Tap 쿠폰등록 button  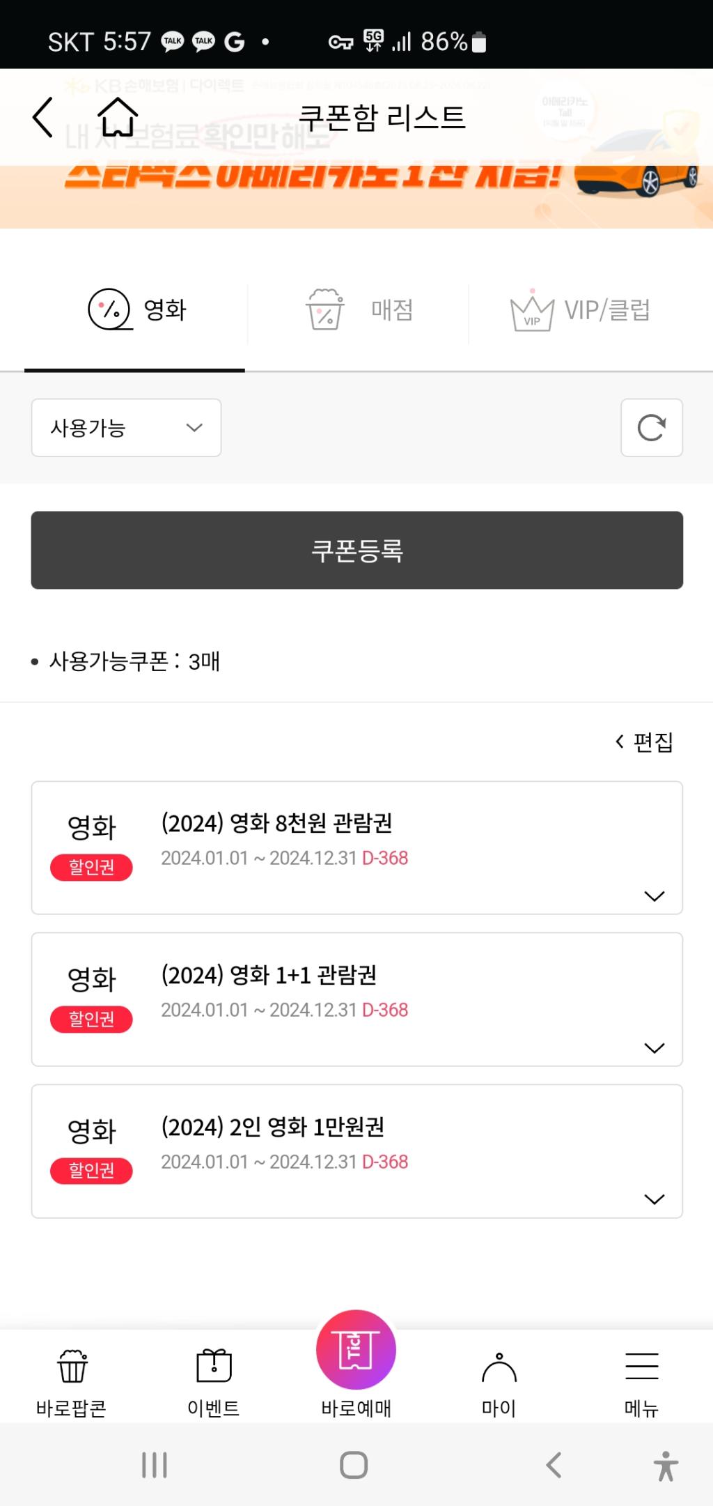click(356, 550)
